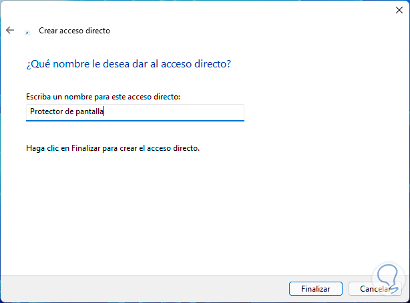Click the blue underline of the name field
Image resolution: width=410 pixels, height=303 pixels.
pyautogui.click(x=136, y=121)
